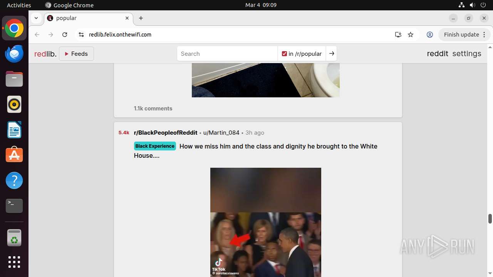The image size is (493, 277).
Task: Select the popular tab
Action: 89,18
